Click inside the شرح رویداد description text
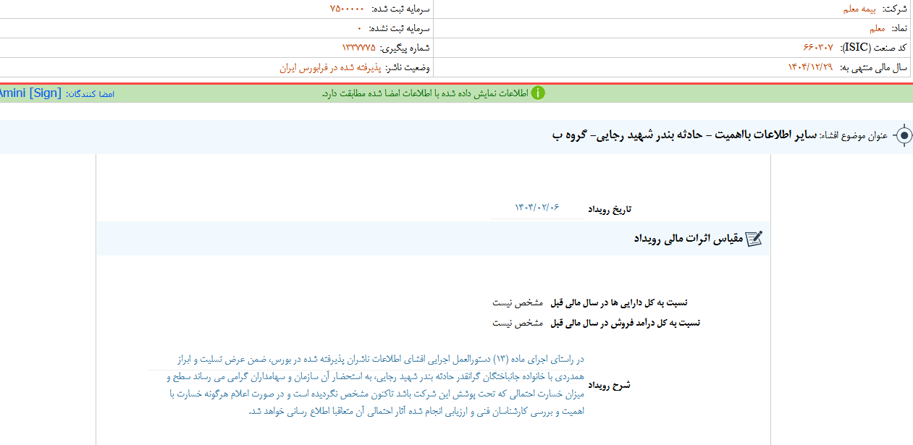Viewport: 913px width, 445px height. [376, 385]
